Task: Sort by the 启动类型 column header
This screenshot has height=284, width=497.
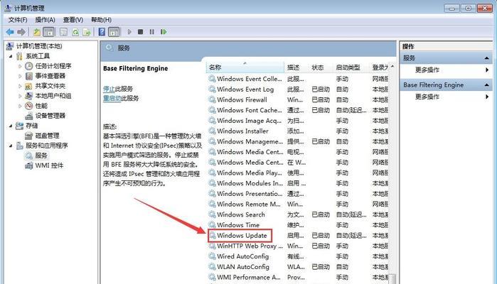Action: (351, 67)
